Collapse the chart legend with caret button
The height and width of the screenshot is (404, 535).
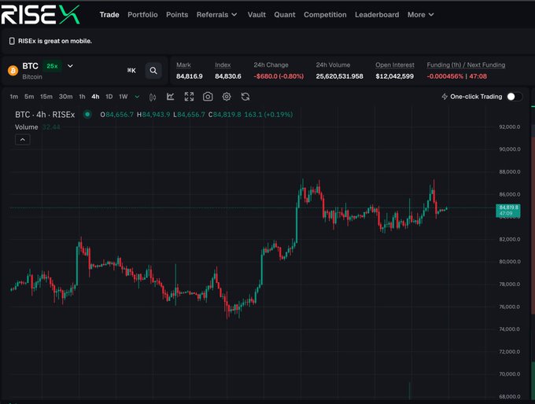pyautogui.click(x=23, y=140)
